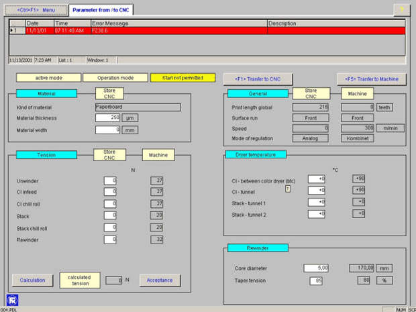The width and height of the screenshot is (416, 312).
Task: Click the CI - tunnel temperature input
Action: [x=317, y=191]
